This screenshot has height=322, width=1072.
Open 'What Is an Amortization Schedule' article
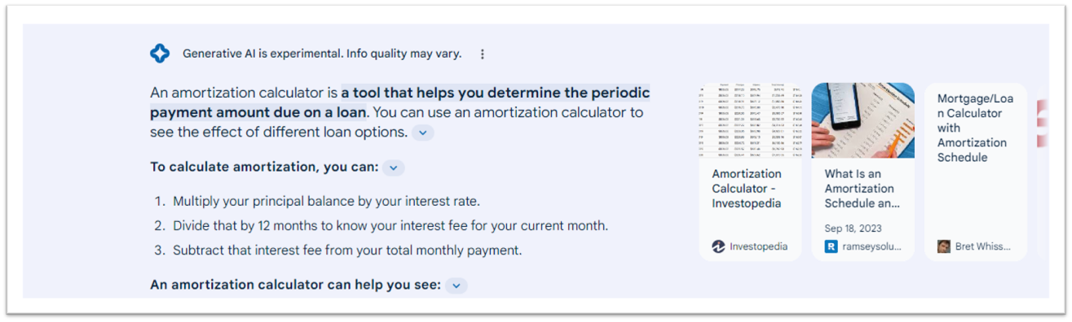coord(862,189)
